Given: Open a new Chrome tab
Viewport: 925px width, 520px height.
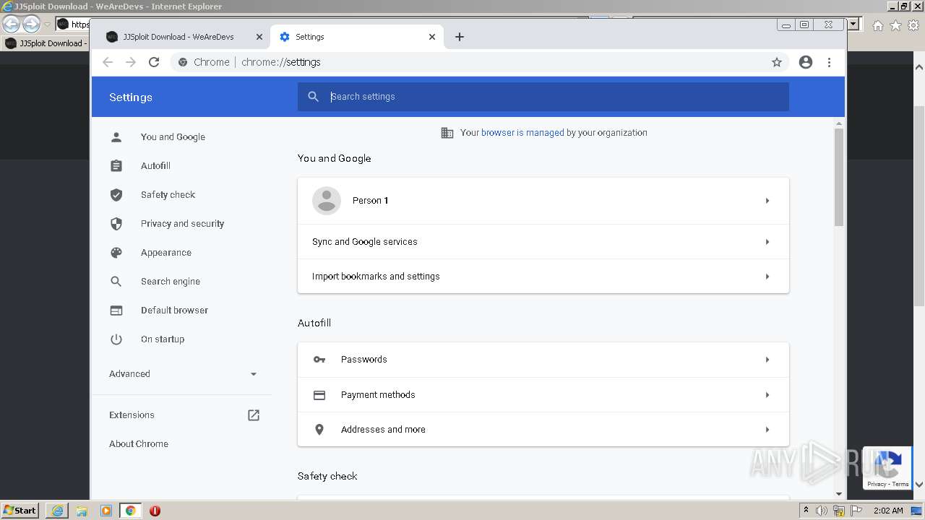Looking at the screenshot, I should tap(460, 37).
